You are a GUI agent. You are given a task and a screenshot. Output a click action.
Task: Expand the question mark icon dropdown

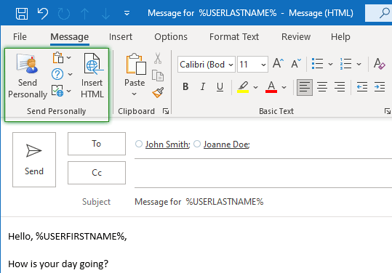click(70, 74)
